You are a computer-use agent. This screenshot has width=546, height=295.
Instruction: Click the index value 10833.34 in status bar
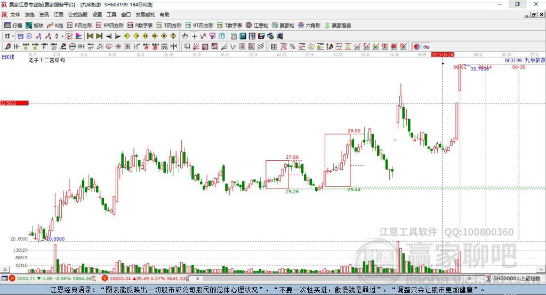pyautogui.click(x=120, y=278)
